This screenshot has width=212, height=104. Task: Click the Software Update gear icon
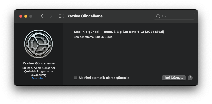point(39,44)
